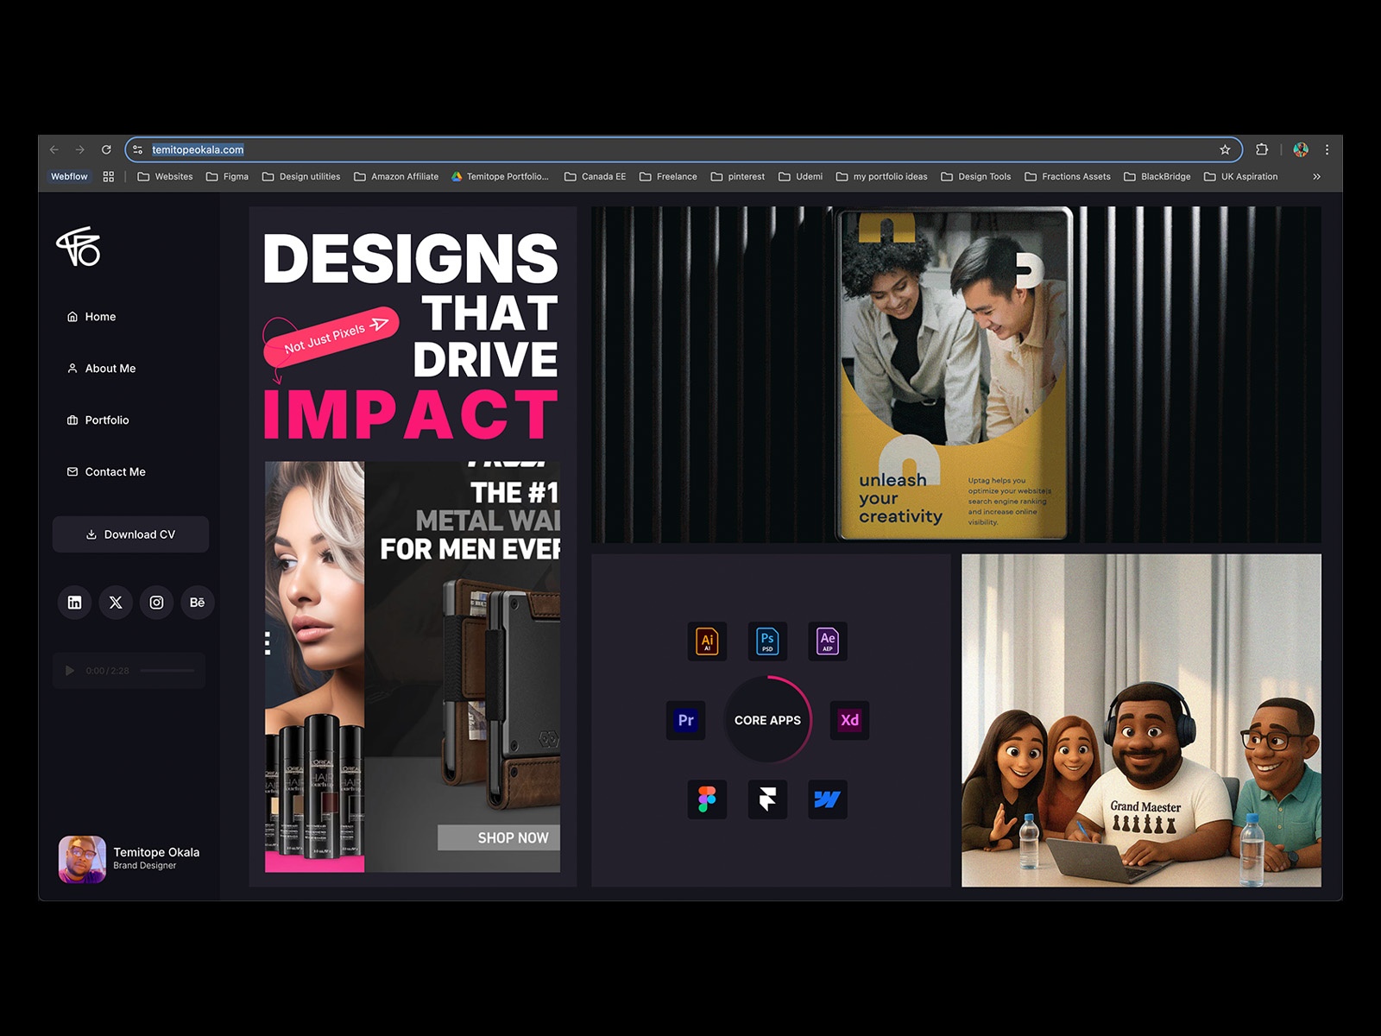The width and height of the screenshot is (1381, 1036).
Task: Click the Framer app icon
Action: coord(767,799)
